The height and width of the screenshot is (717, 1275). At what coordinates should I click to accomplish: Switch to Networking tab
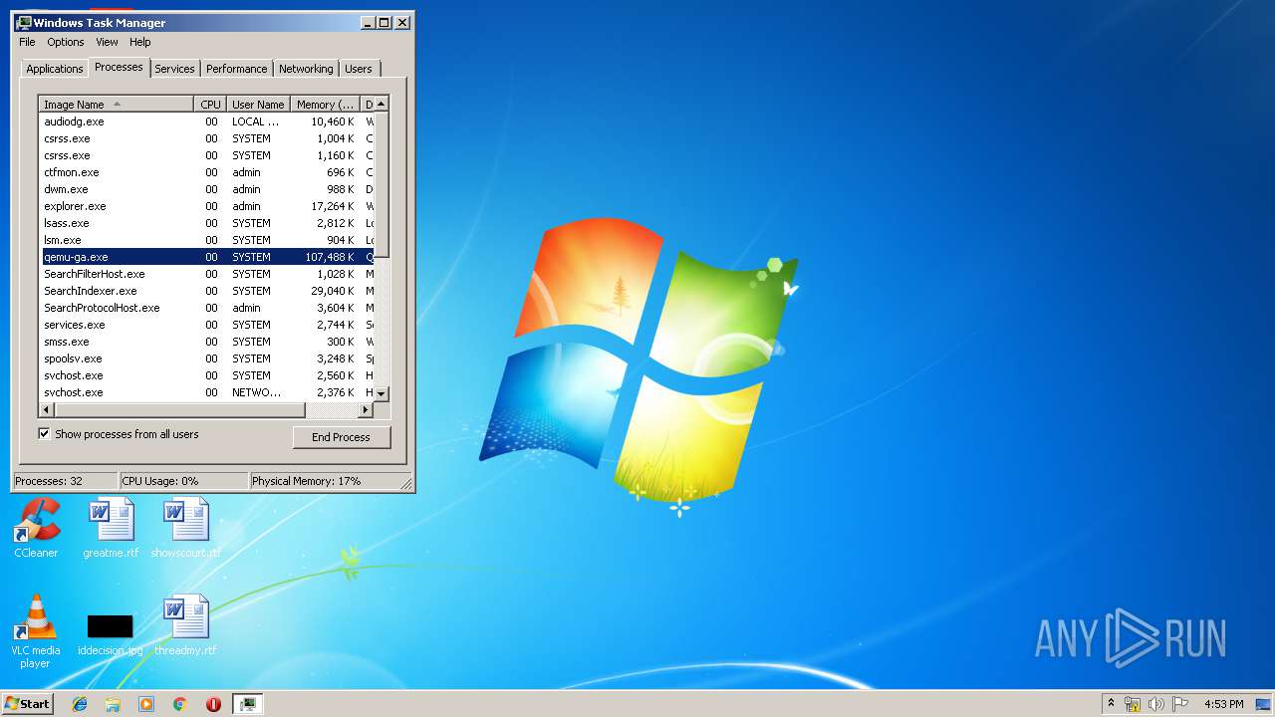click(306, 69)
